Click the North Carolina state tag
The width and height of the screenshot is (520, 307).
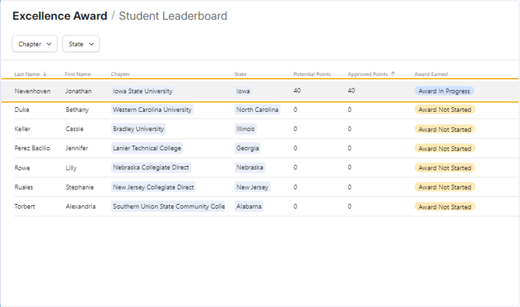point(257,110)
